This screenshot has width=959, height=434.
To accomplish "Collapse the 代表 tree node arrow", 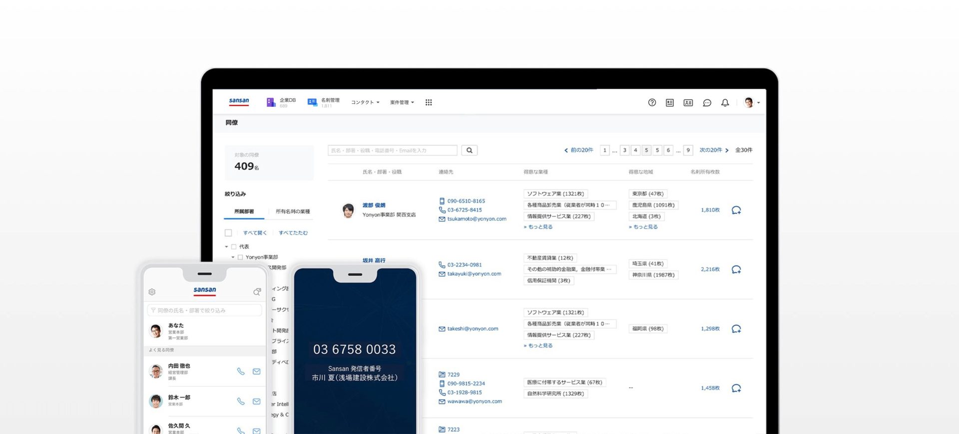I will pos(226,246).
